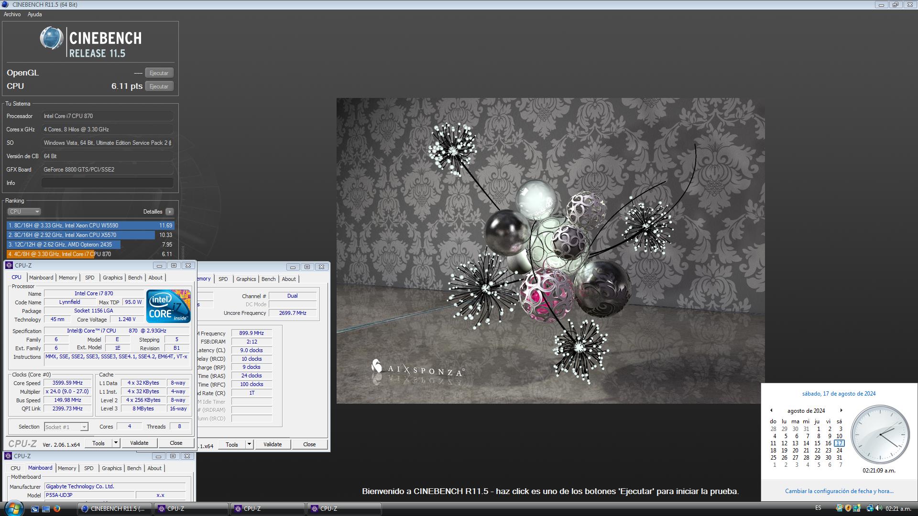Click the network connection tray icon
918x516 pixels.
(870, 508)
